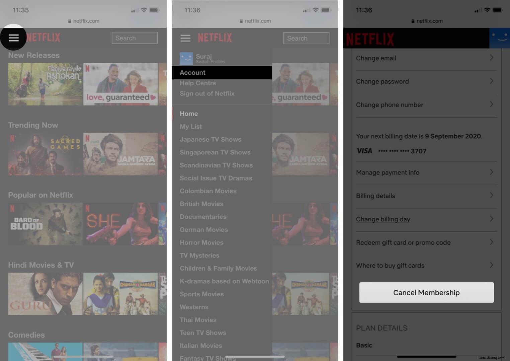Click the Search field in the first screen
Image resolution: width=510 pixels, height=361 pixels.
(x=135, y=38)
